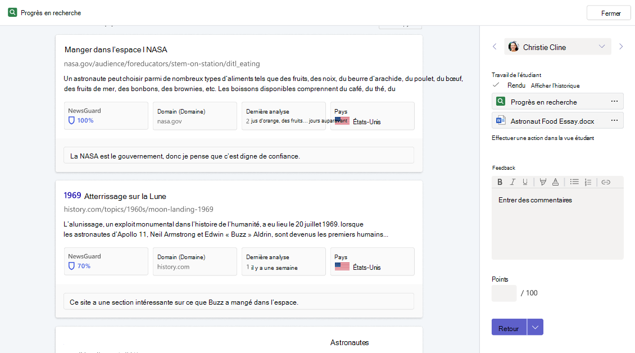The image size is (635, 353).
Task: Go to the previous student
Action: click(495, 47)
